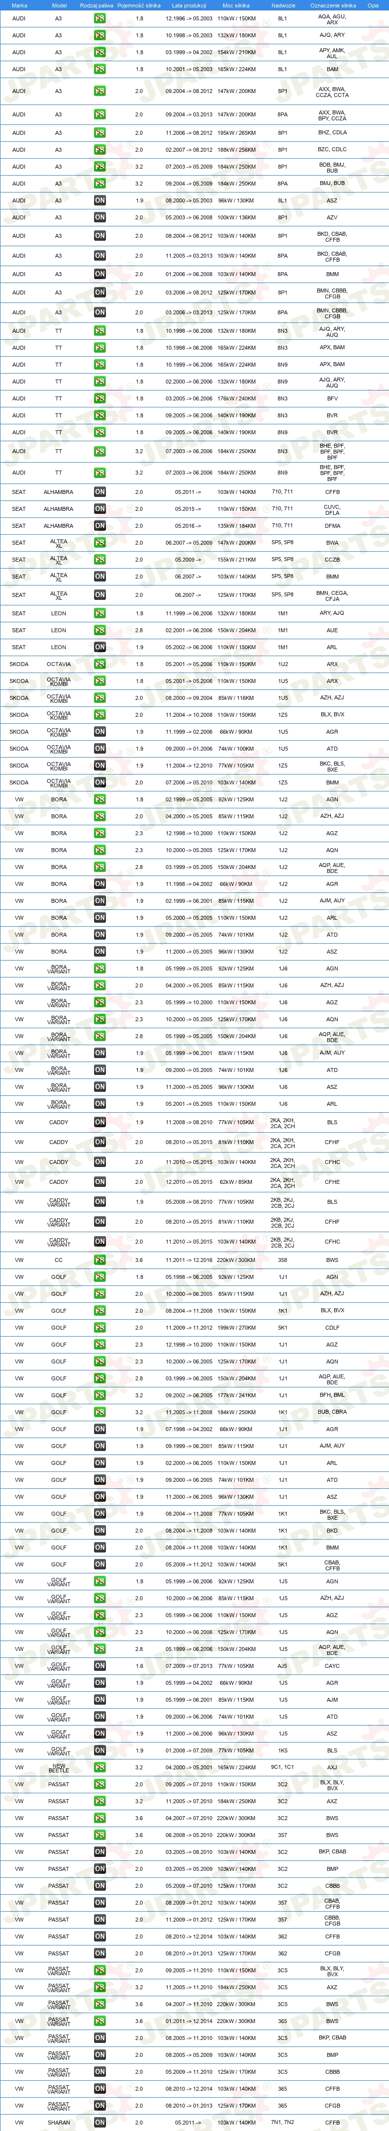Click the Rodzaj paliwa column header
389x2131 pixels.
coord(97,5)
